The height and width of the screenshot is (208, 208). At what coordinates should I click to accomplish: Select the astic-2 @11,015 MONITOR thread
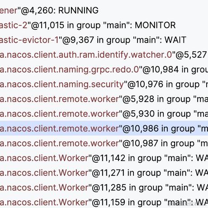(x=104, y=25)
